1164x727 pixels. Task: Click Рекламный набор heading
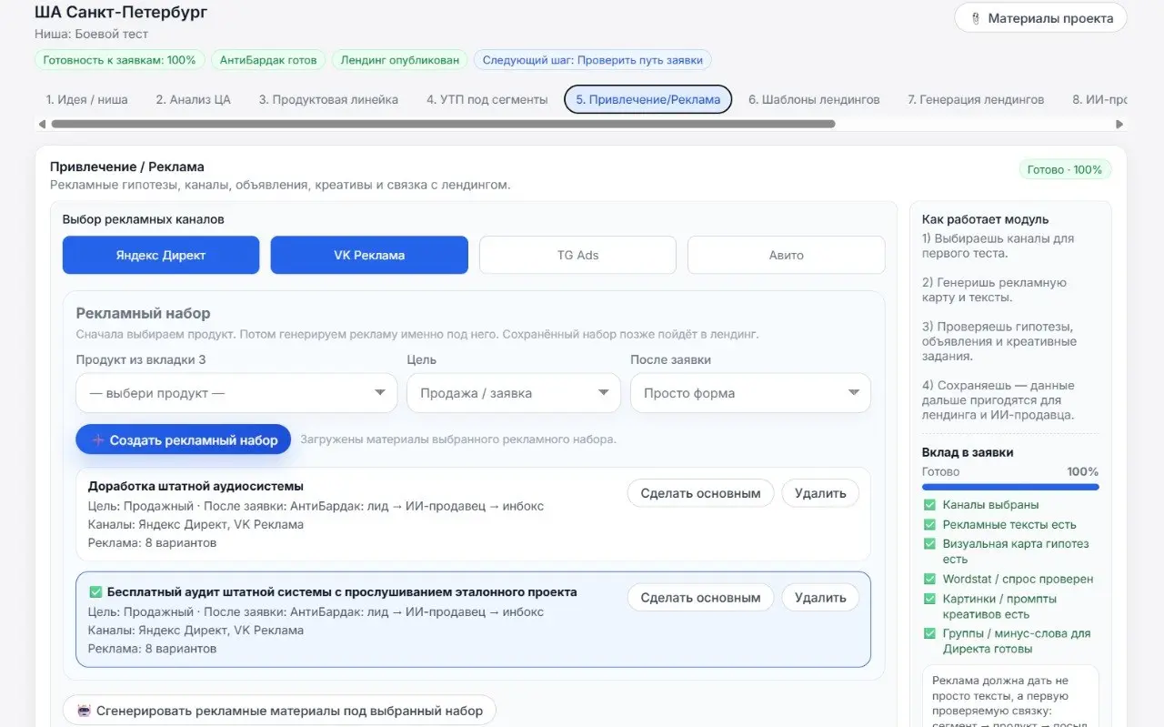pyautogui.click(x=143, y=313)
